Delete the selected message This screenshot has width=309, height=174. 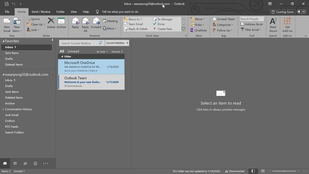(x=51, y=23)
